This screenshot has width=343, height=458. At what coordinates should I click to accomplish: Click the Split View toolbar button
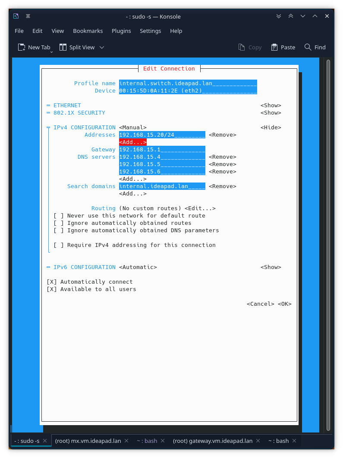tap(77, 47)
